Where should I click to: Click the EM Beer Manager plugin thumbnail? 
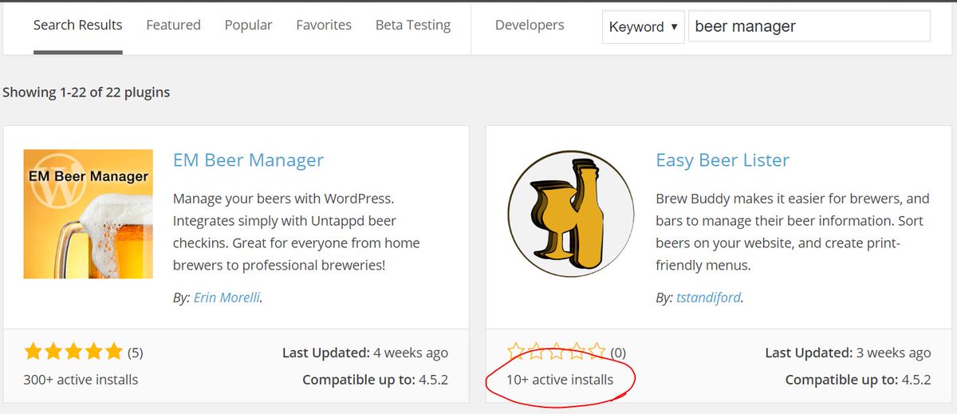88,214
